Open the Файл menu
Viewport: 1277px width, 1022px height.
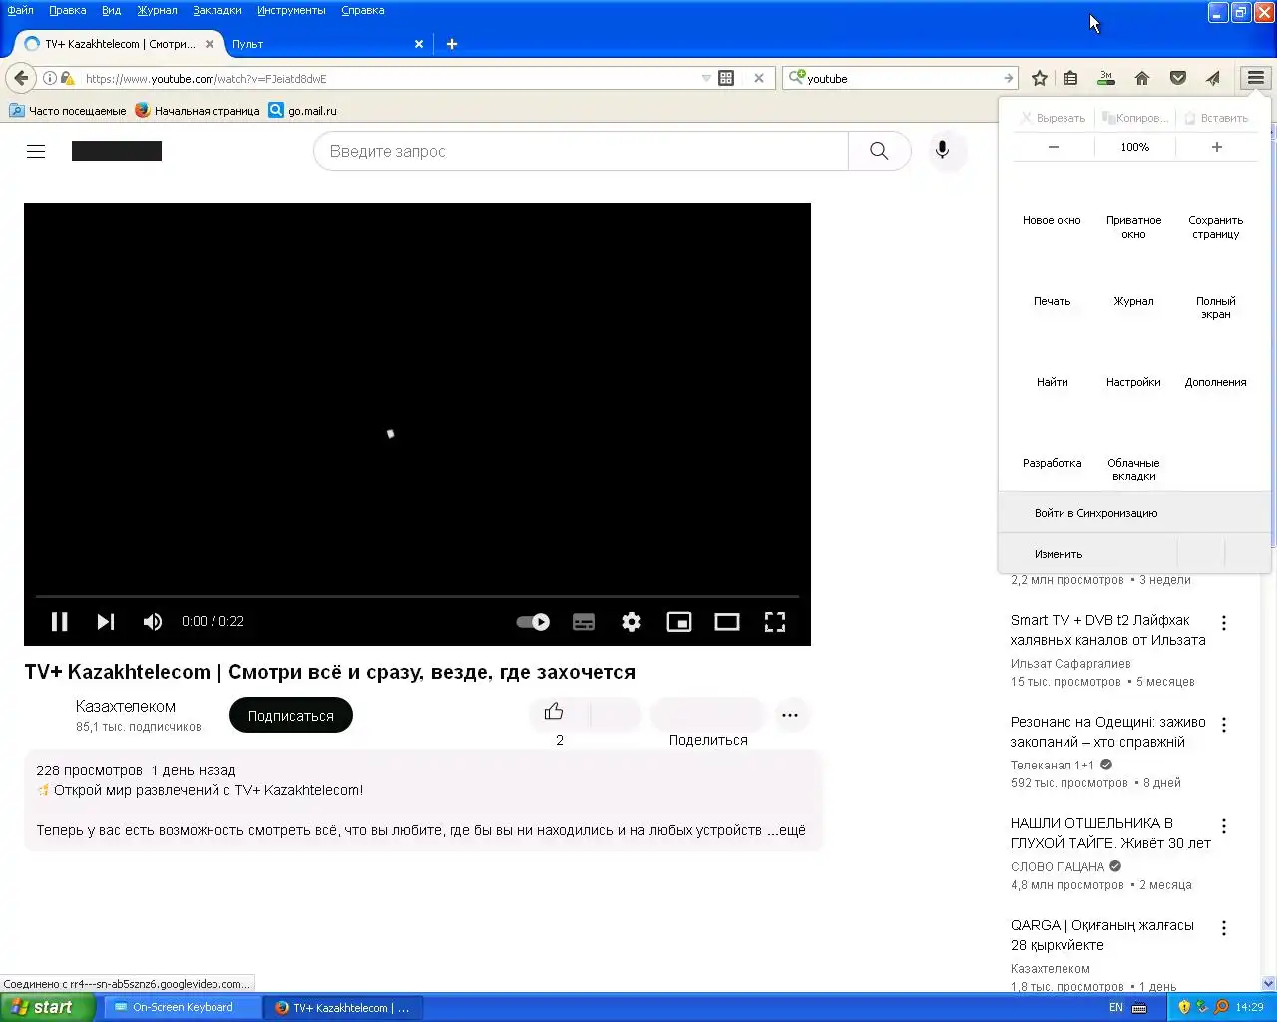tap(20, 10)
